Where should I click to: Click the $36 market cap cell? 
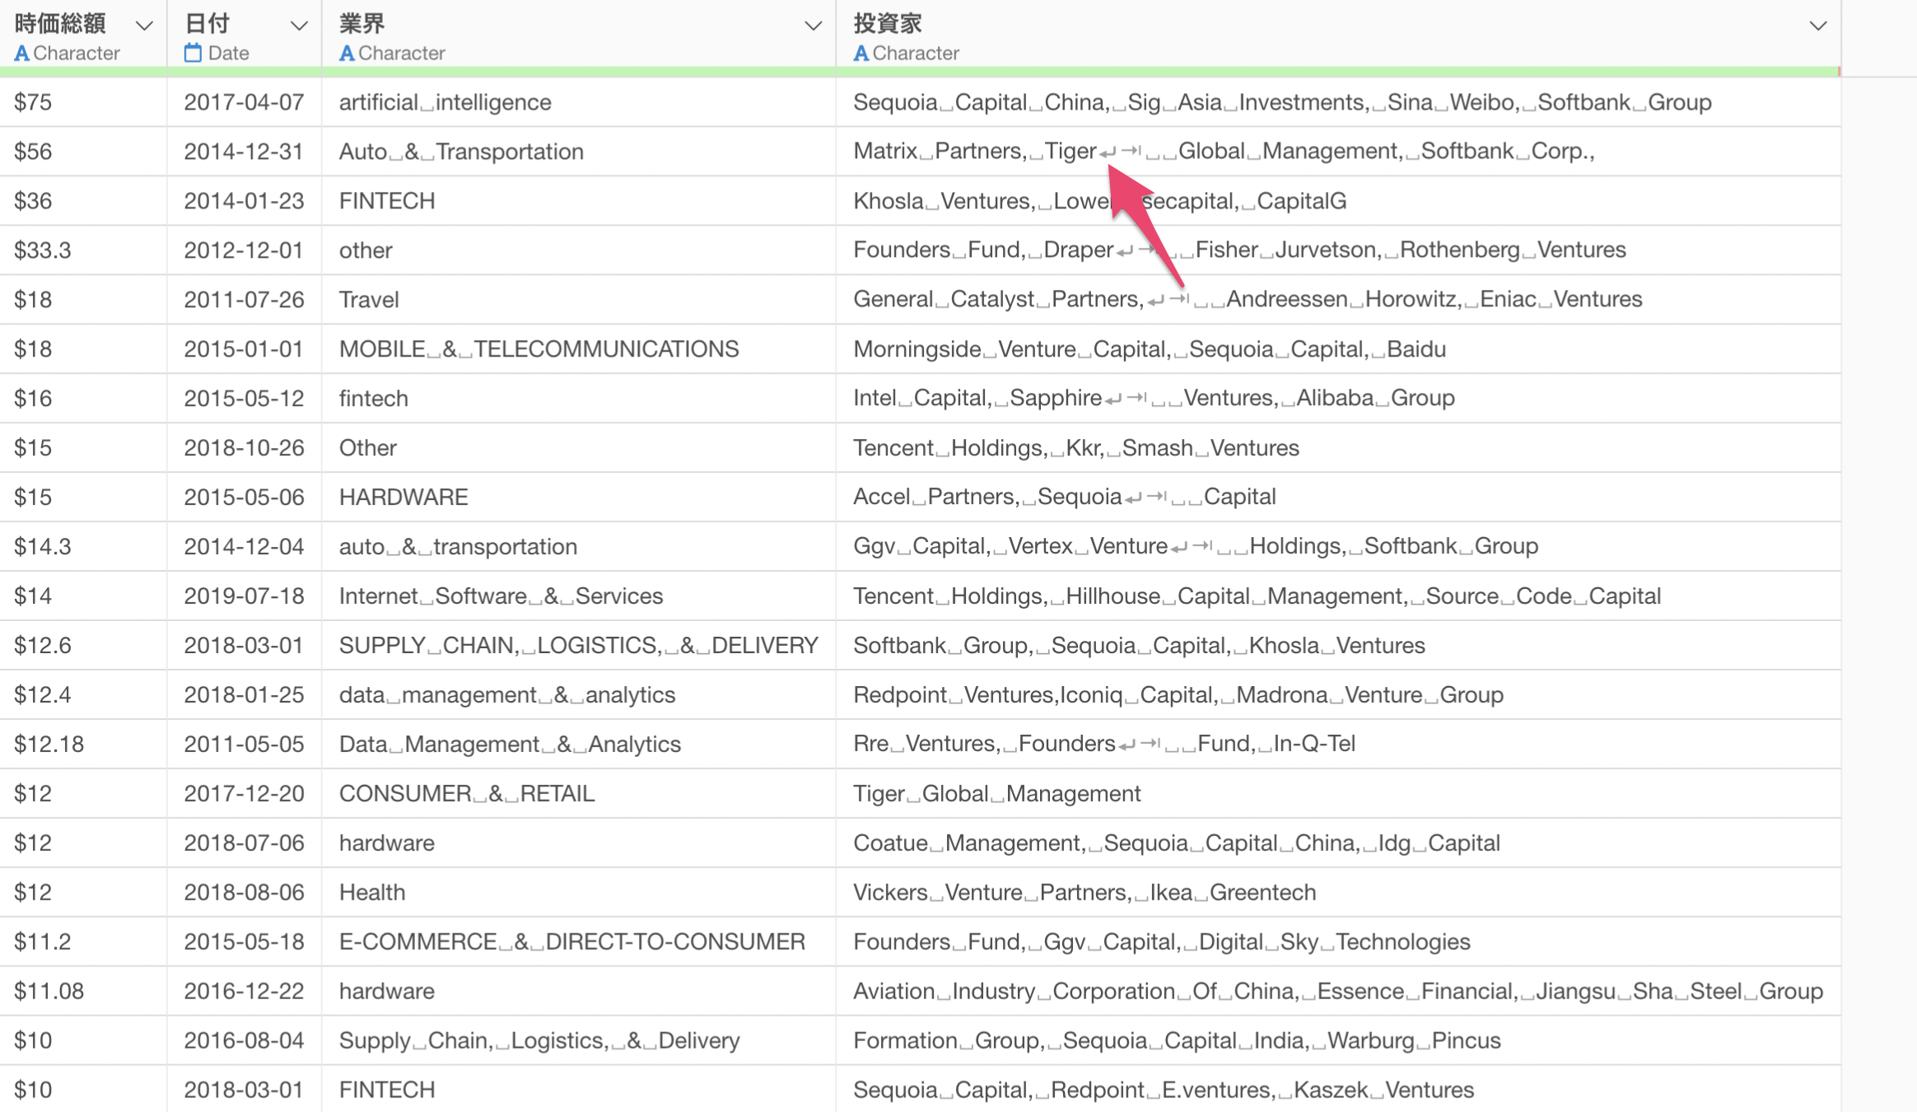83,201
